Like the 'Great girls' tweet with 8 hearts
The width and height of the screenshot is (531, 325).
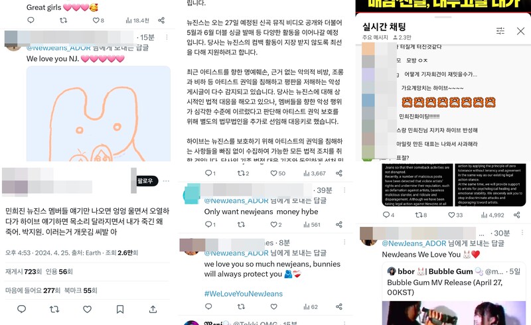[x=96, y=21]
